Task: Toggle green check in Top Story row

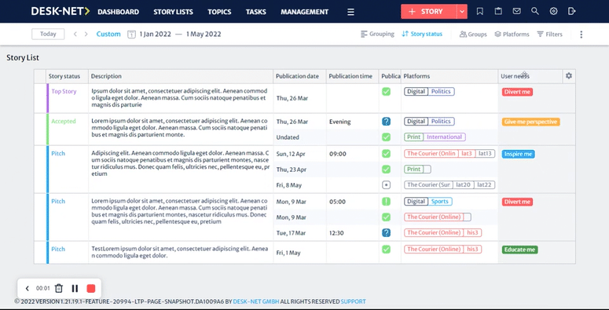Action: coord(386,92)
